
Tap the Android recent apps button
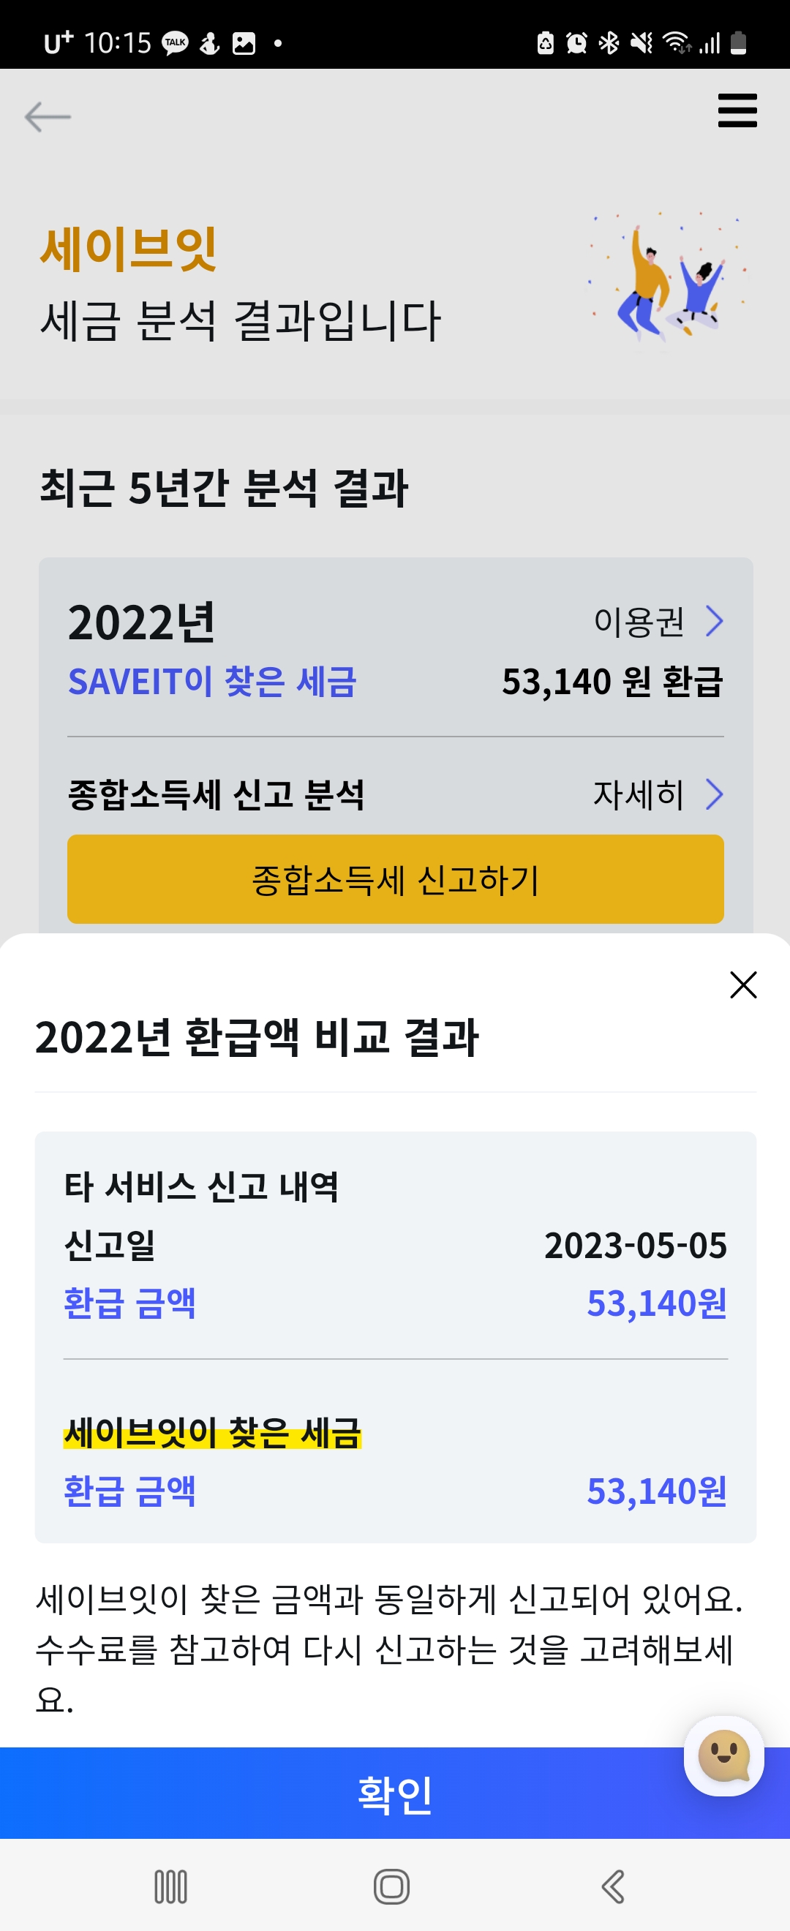(171, 1886)
